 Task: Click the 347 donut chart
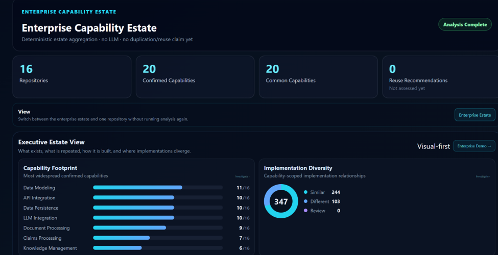[x=281, y=201]
